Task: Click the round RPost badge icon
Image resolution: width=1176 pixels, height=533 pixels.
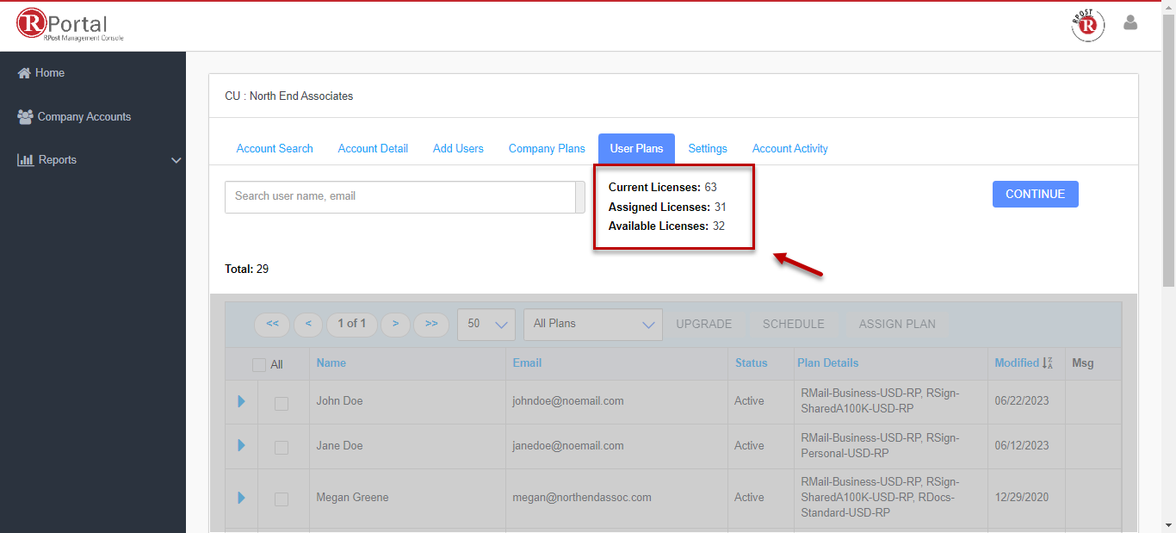Action: [1087, 26]
